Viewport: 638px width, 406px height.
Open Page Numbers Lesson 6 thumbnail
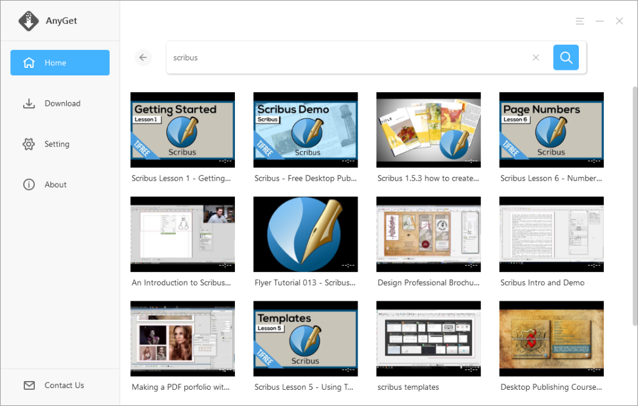click(551, 130)
